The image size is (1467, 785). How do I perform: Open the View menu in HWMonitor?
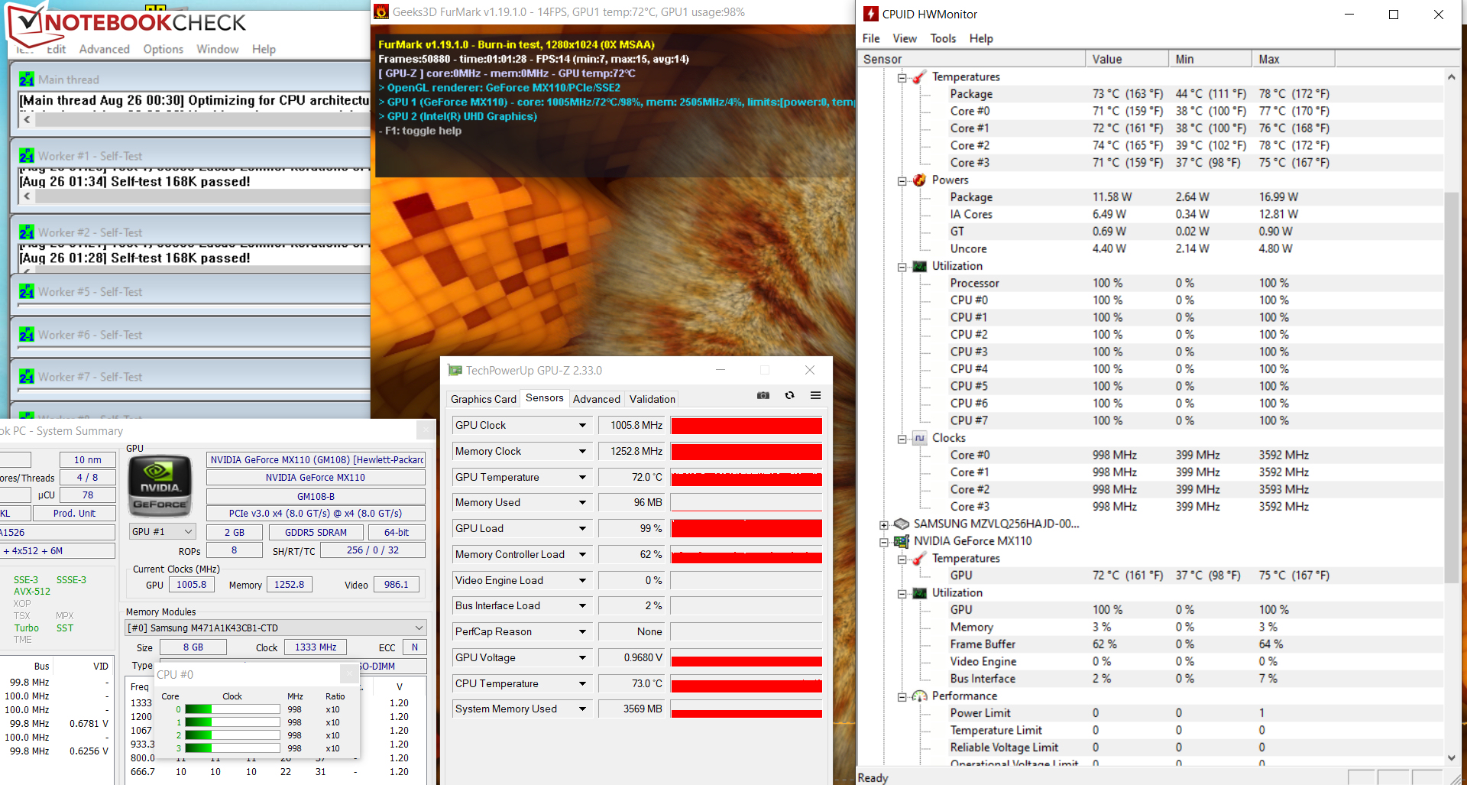(x=905, y=38)
